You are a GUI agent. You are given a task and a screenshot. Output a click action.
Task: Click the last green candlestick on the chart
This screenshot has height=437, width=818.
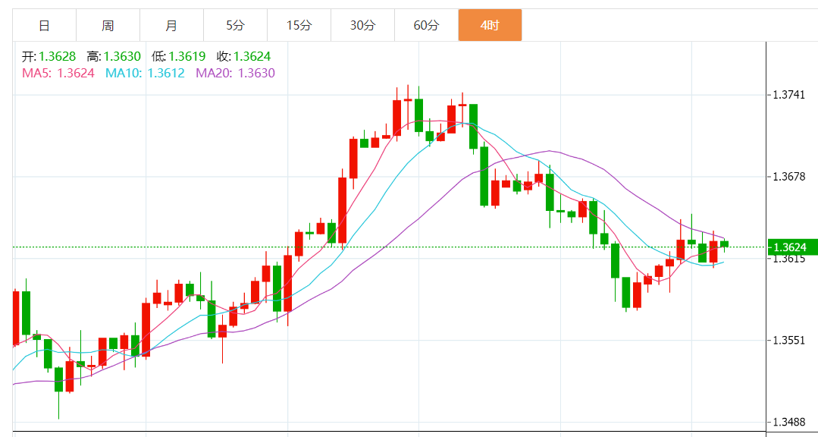(x=725, y=244)
